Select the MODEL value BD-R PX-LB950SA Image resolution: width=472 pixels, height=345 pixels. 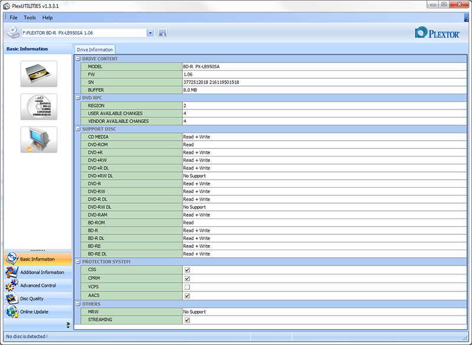(x=201, y=67)
